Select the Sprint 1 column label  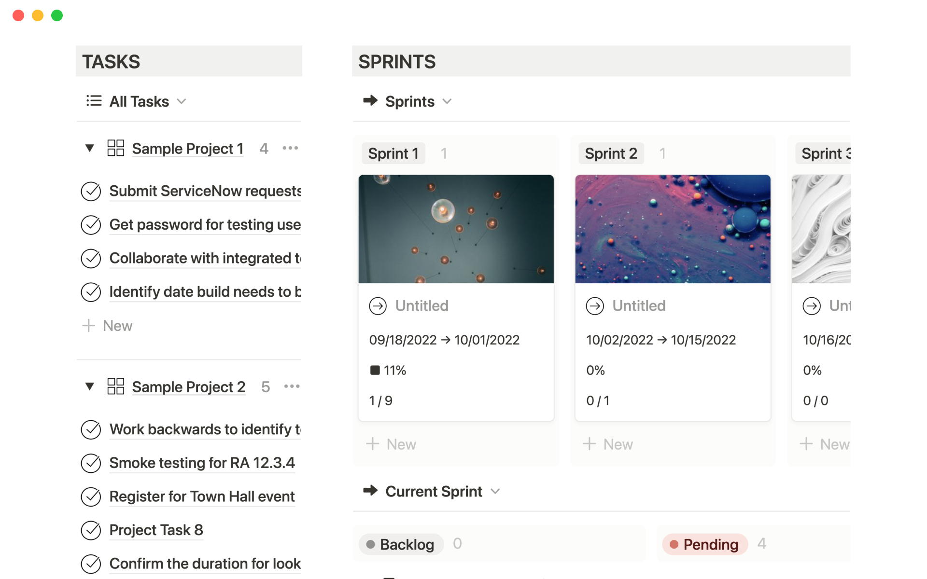pos(393,153)
